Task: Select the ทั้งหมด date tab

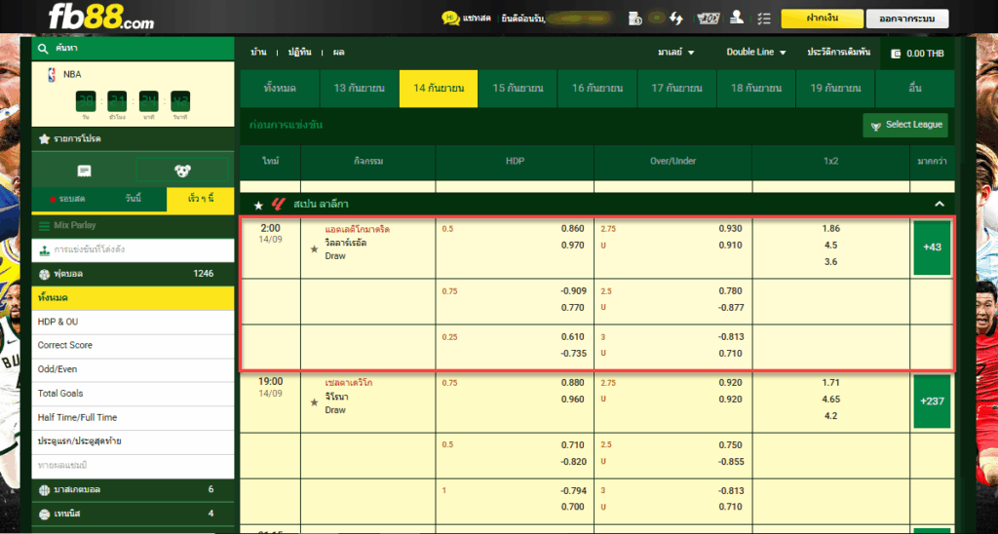Action: [x=280, y=89]
